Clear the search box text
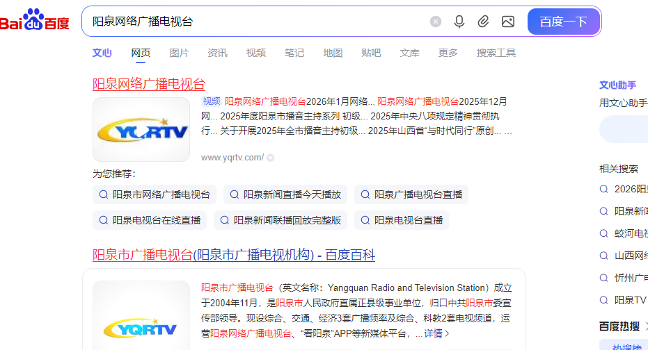Image resolution: width=648 pixels, height=350 pixels. [436, 22]
